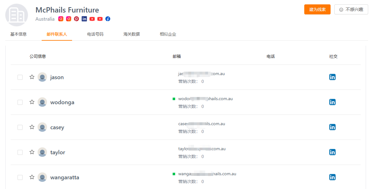Click the name jason
Screen dimensions: 371x189
57,77
